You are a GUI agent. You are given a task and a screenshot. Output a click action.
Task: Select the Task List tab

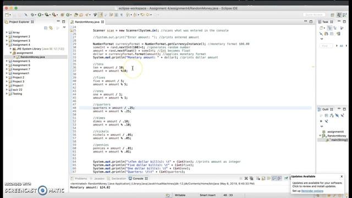tap(325, 22)
